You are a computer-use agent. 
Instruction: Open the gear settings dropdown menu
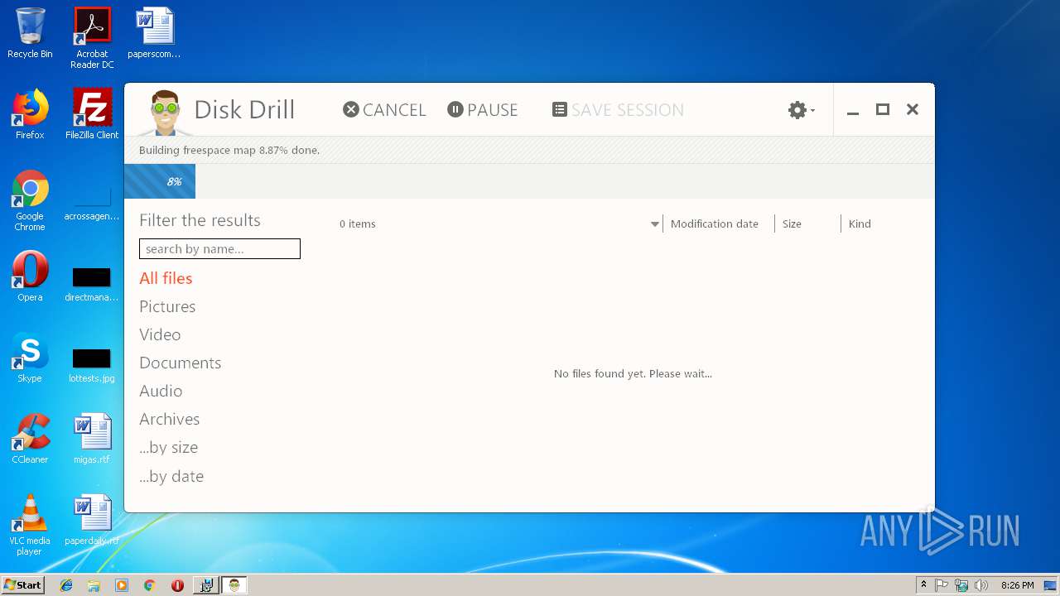pyautogui.click(x=801, y=110)
